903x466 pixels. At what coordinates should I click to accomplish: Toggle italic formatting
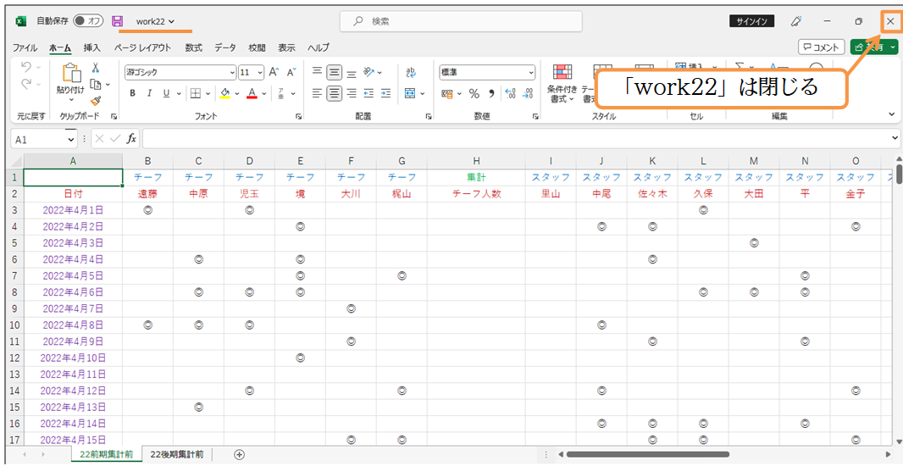click(150, 93)
